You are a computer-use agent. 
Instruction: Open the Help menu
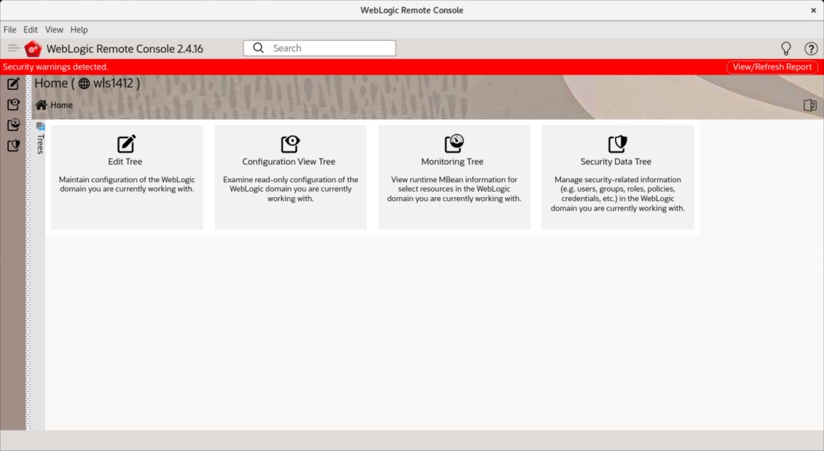click(79, 30)
